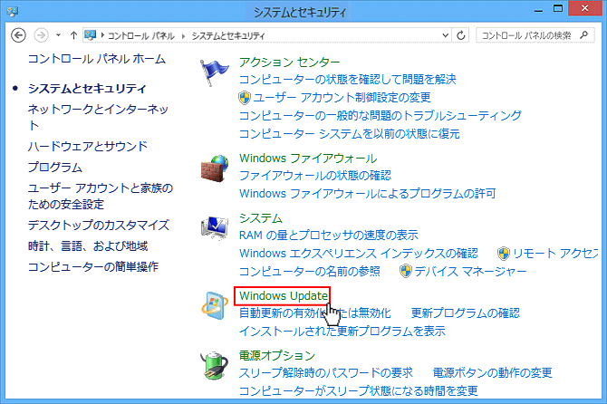Select システムとセキュリティ in sidebar
The image size is (607, 404).
click(87, 89)
